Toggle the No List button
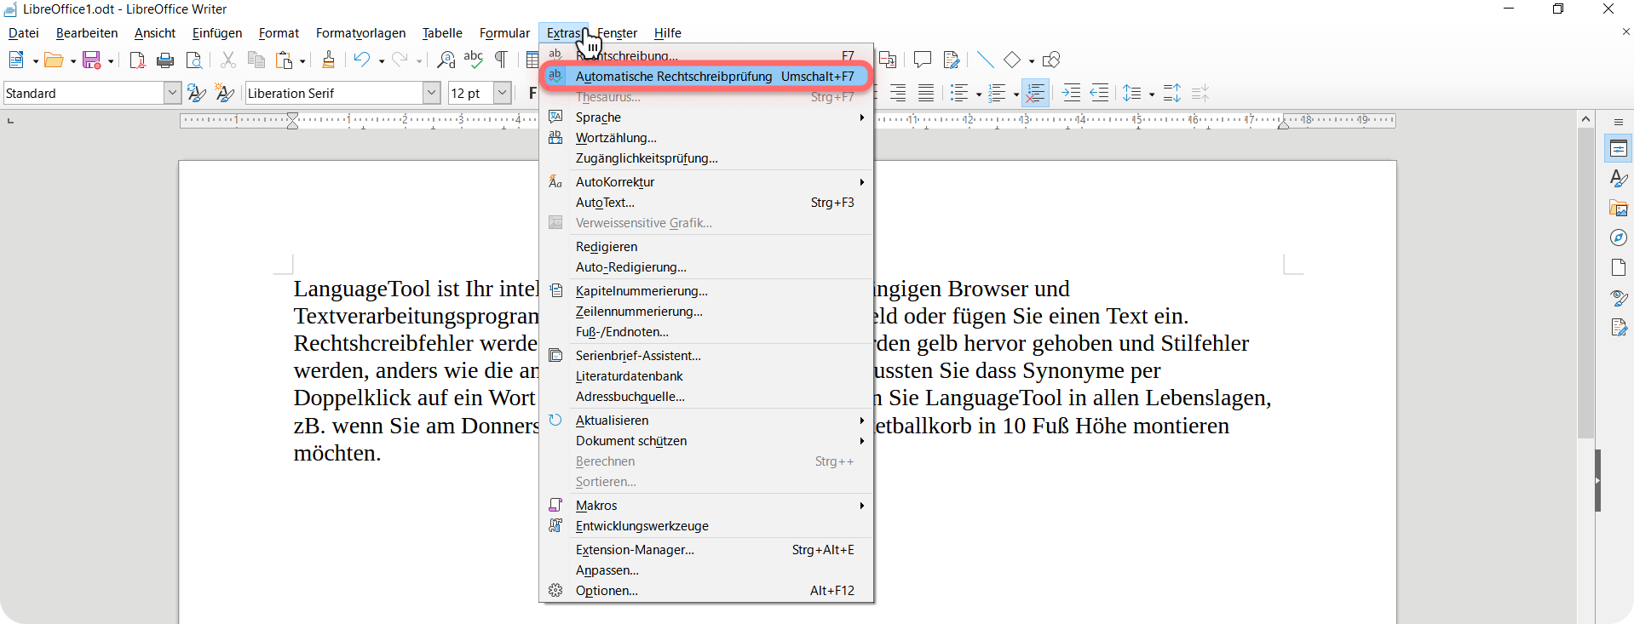 1036,93
